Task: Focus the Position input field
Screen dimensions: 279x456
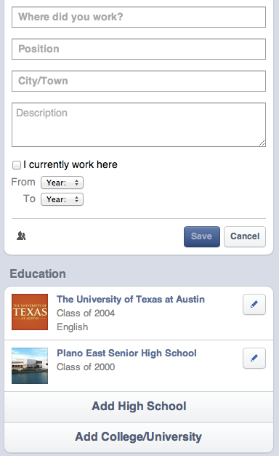Action: (x=139, y=49)
